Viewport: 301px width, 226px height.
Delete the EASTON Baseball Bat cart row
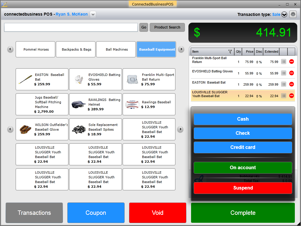pos(291,84)
